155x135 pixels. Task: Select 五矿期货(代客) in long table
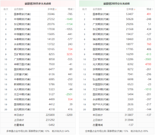22,54
